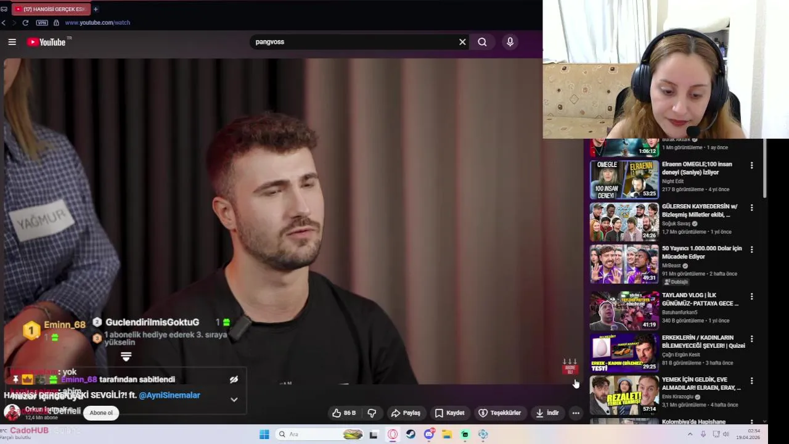Open Soğuk Savaş channel name
The image size is (789, 444).
(x=676, y=223)
